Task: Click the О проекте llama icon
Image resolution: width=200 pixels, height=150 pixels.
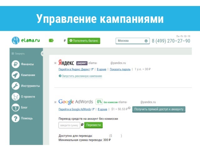Action: (x=16, y=96)
